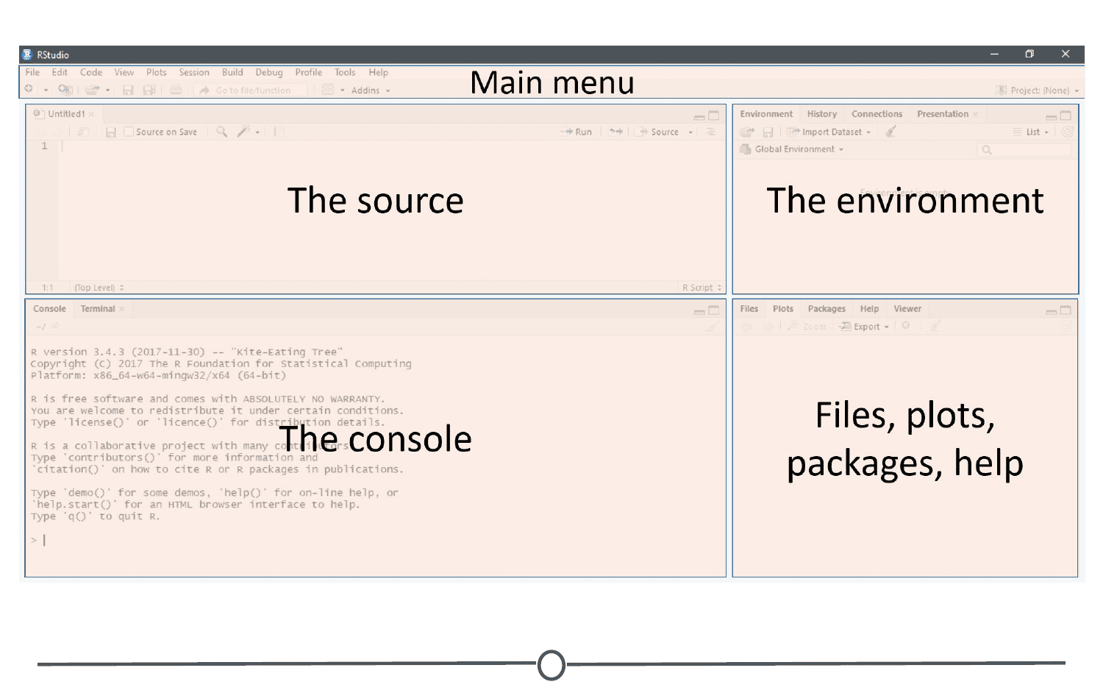Click the New File icon in main toolbar

29,89
